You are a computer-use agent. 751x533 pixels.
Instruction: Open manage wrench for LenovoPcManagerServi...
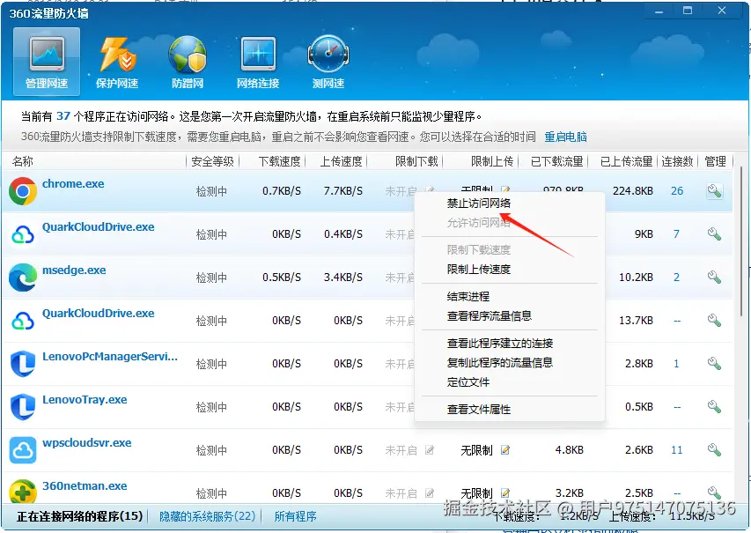(x=715, y=363)
